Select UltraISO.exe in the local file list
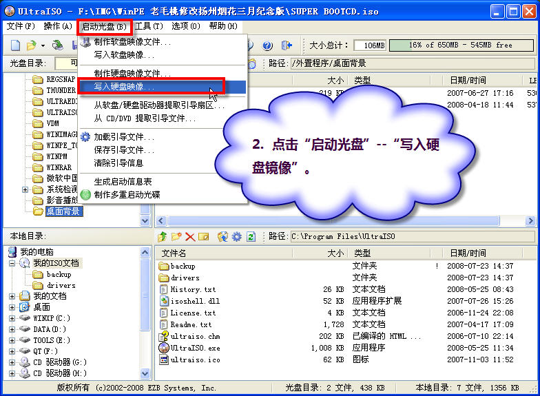Image resolution: width=540 pixels, height=396 pixels. pos(195,348)
